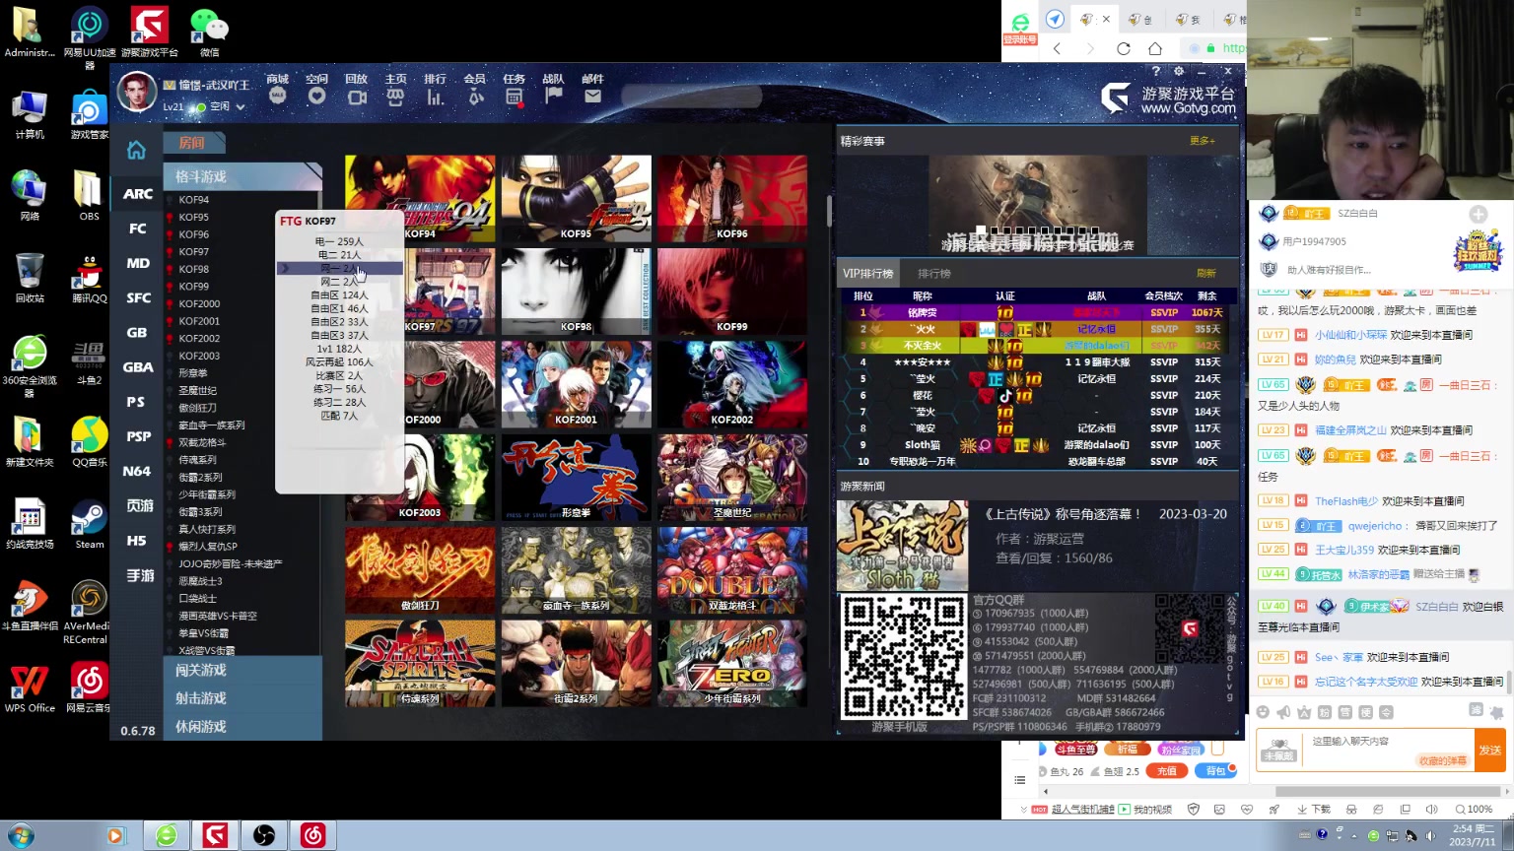Click the 《上古传说》称号角逐落幕 news headline
This screenshot has width=1514, height=851.
(1063, 514)
